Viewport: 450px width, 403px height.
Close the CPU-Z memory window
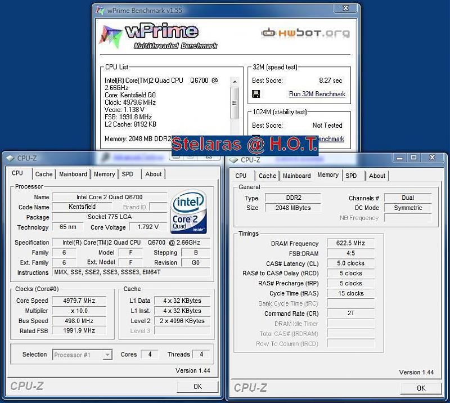point(432,158)
